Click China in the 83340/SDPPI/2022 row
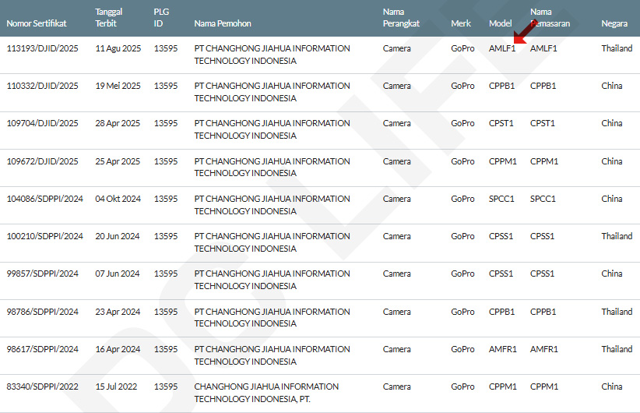Viewport: 640px width, 413px height. pos(612,387)
